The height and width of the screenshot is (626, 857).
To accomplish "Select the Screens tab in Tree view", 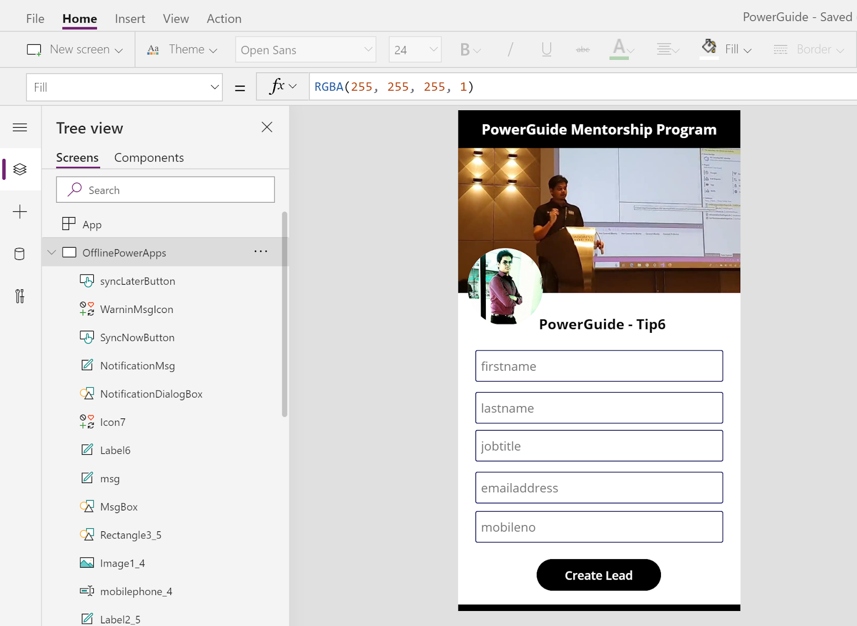I will 78,158.
